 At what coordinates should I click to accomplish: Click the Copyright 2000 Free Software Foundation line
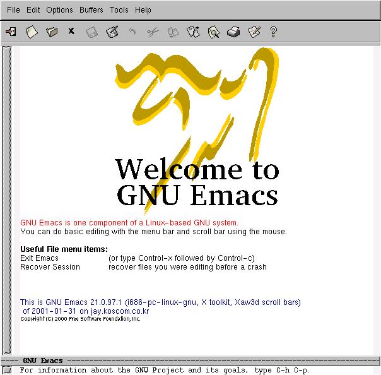click(x=81, y=319)
